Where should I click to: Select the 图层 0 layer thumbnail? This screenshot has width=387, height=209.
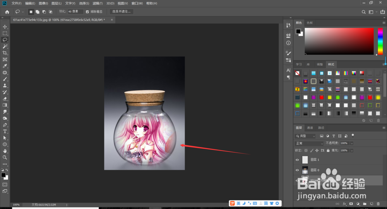click(x=305, y=170)
